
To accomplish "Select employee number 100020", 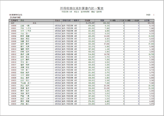I will 13,70.
